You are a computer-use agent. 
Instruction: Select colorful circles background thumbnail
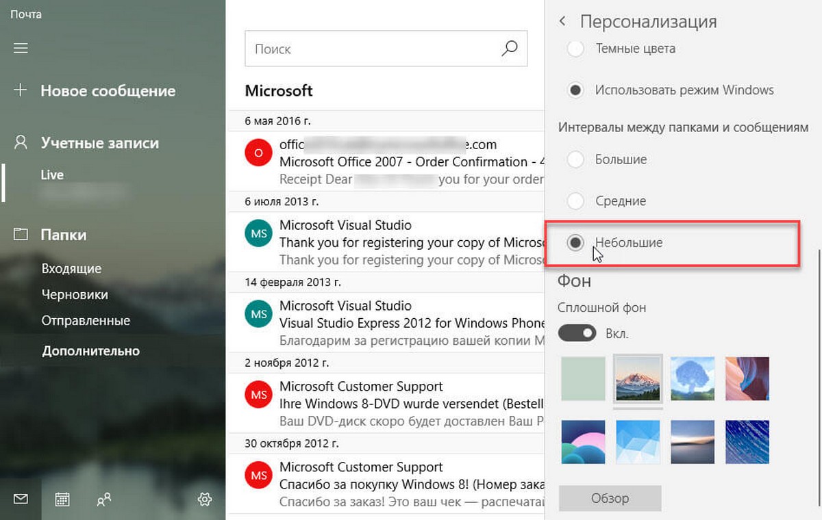point(583,443)
